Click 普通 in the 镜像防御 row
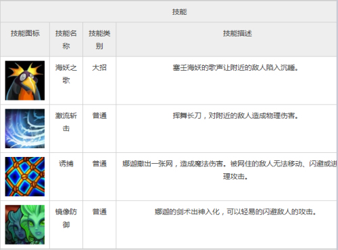 tap(99, 212)
